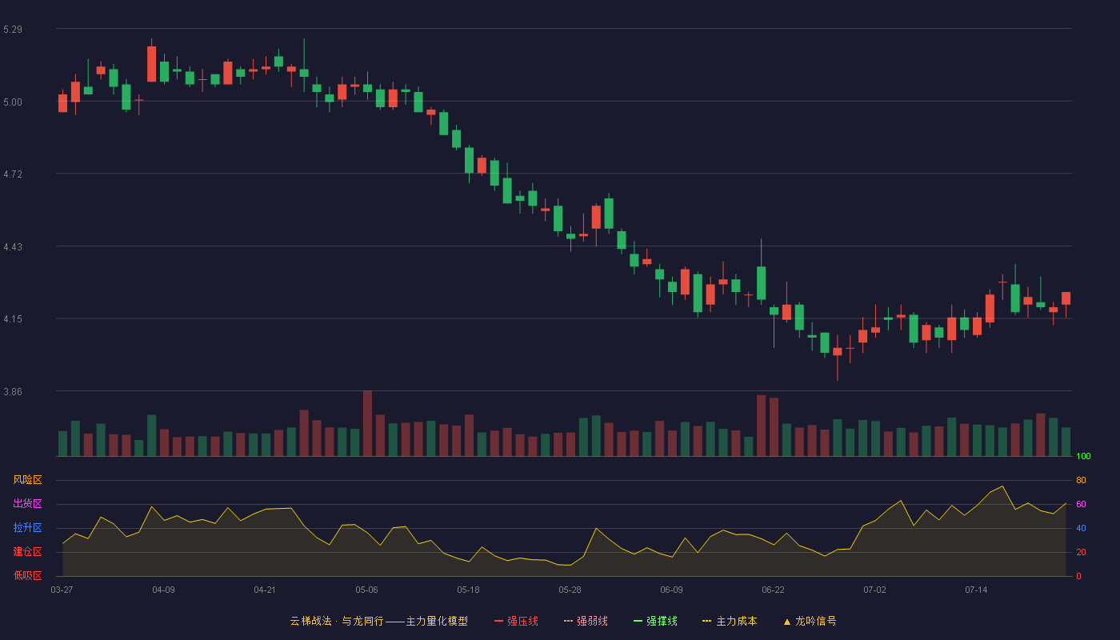Hide the 强撑线 series via legend text
The width and height of the screenshot is (1120, 640).
[x=662, y=621]
